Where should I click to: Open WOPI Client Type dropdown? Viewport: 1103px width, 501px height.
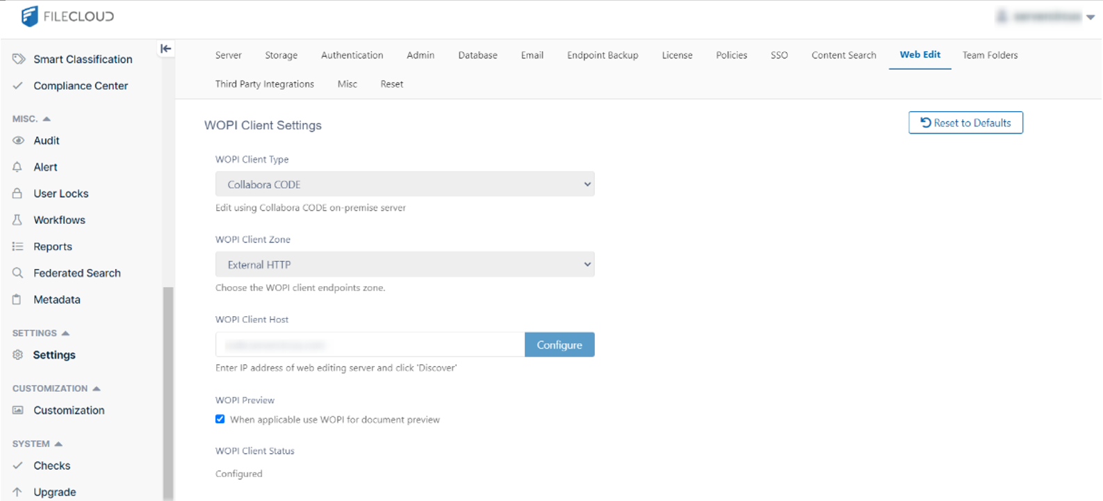pos(405,184)
